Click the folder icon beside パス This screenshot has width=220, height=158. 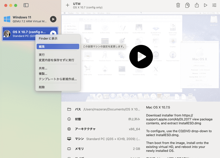point(69,109)
